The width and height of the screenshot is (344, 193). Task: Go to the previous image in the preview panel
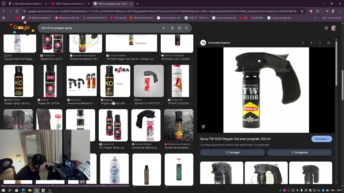303,43
